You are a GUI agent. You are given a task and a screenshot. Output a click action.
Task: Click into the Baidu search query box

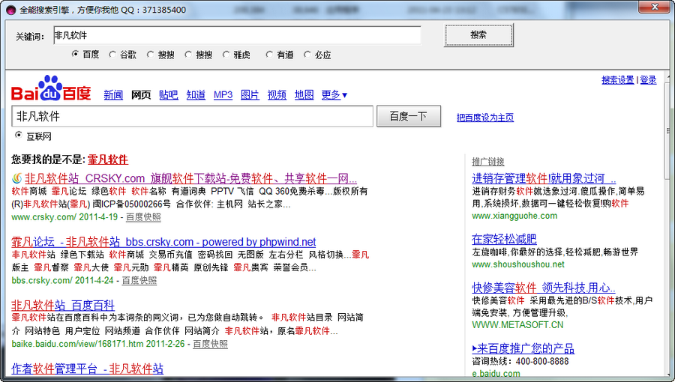(192, 116)
